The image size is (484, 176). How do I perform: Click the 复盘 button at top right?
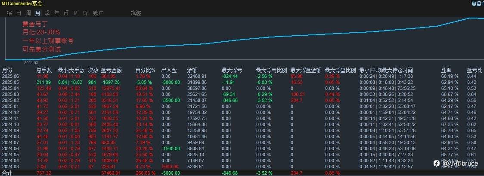478,3
